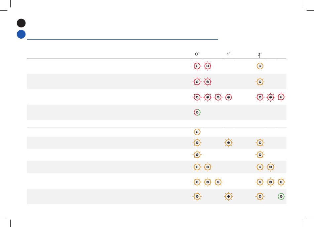Click the last row's blinking orange indicator under 1"
Image resolution: width=314 pixels, height=227 pixels.
tap(228, 196)
